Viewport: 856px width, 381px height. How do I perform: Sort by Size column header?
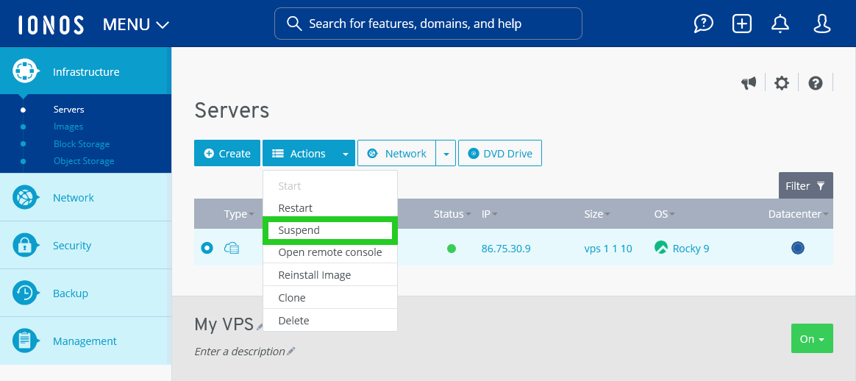point(596,214)
